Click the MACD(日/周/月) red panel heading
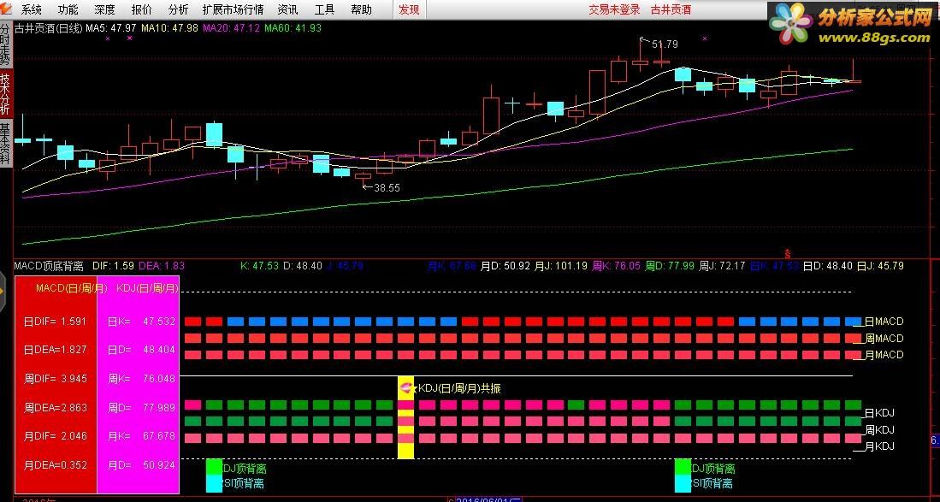 click(x=72, y=288)
